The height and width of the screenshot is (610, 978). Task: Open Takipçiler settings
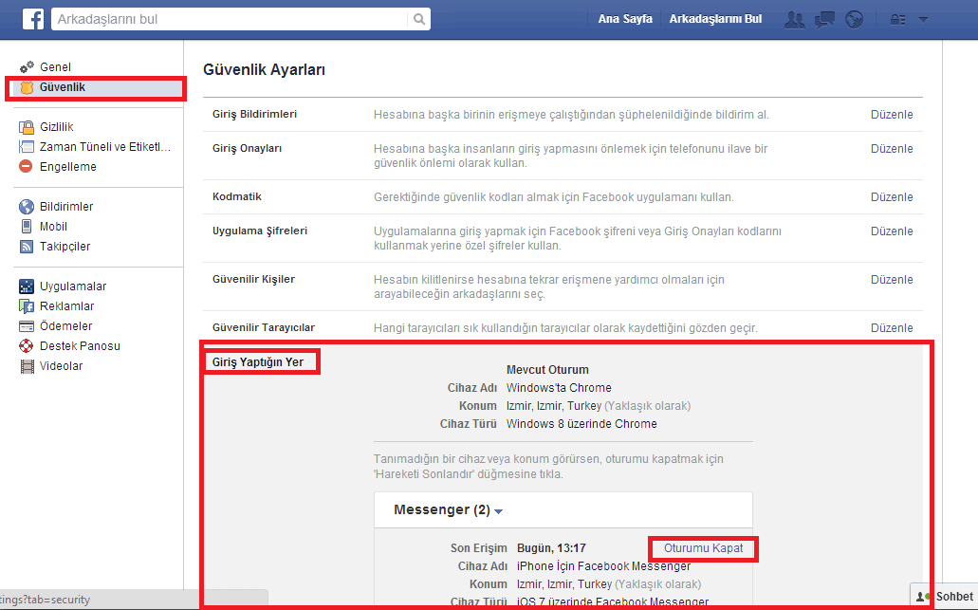pos(65,247)
